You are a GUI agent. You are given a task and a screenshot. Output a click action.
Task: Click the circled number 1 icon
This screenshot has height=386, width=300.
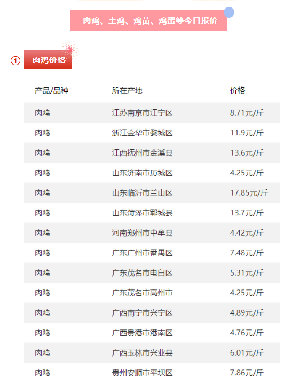click(15, 61)
